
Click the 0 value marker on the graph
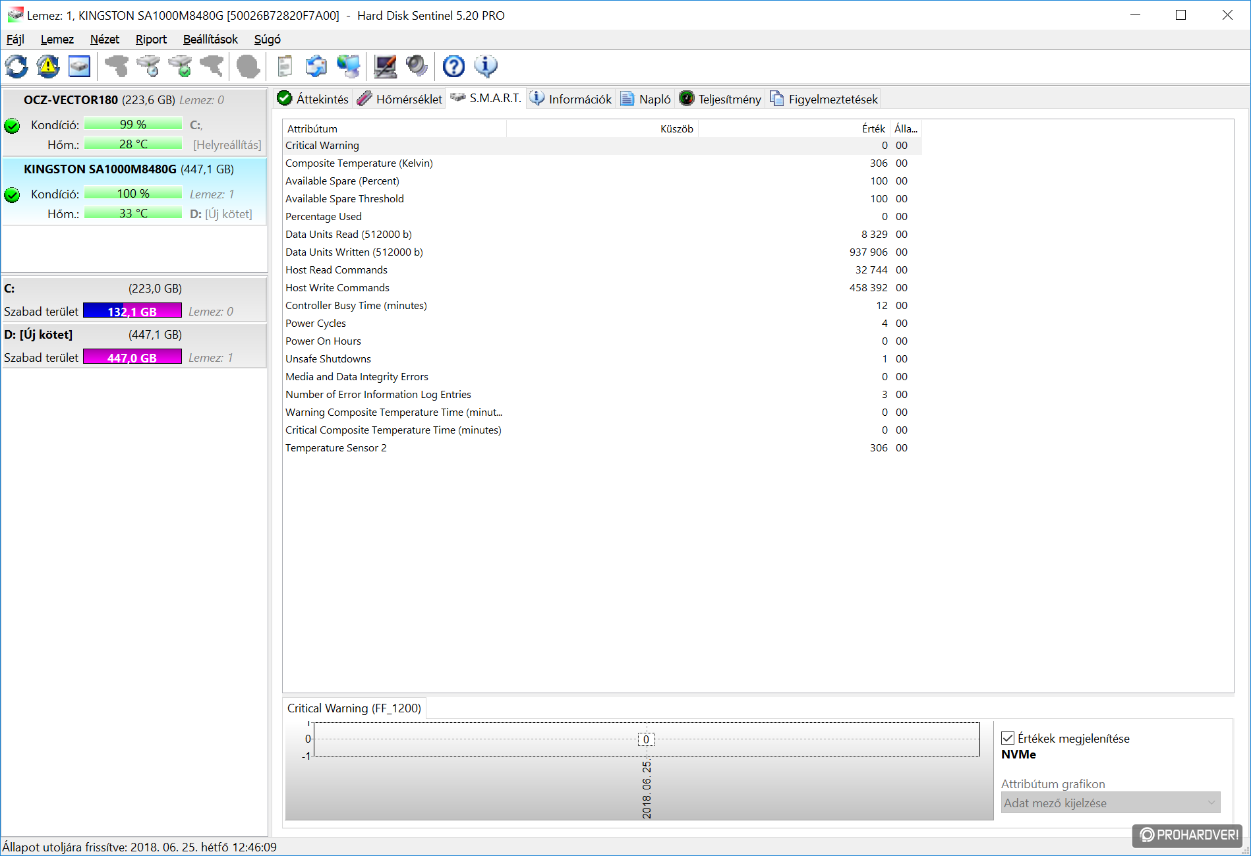point(646,739)
